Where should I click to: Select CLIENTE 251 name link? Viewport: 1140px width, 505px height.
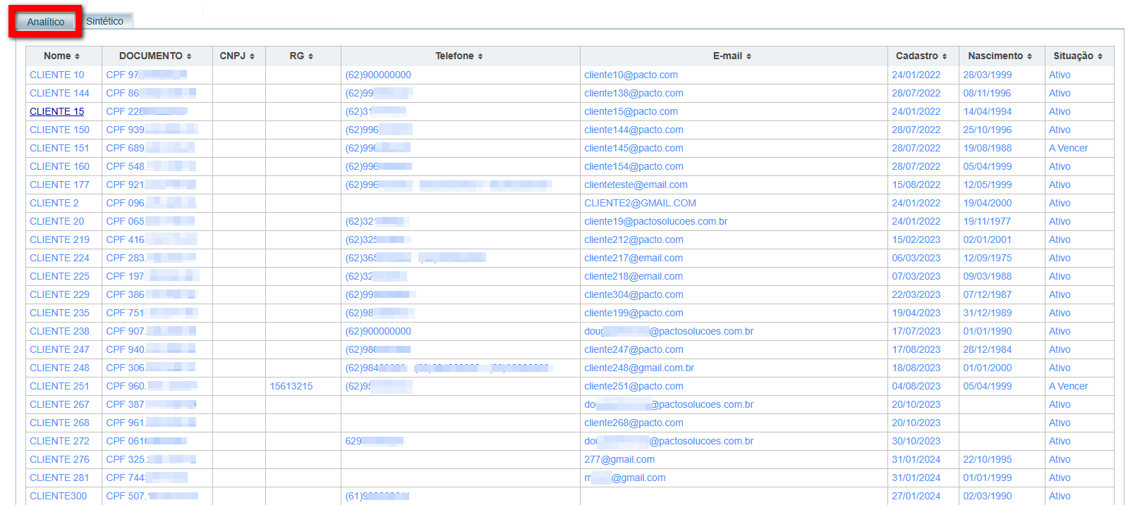pyautogui.click(x=59, y=386)
